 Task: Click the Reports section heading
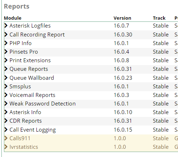16,6
